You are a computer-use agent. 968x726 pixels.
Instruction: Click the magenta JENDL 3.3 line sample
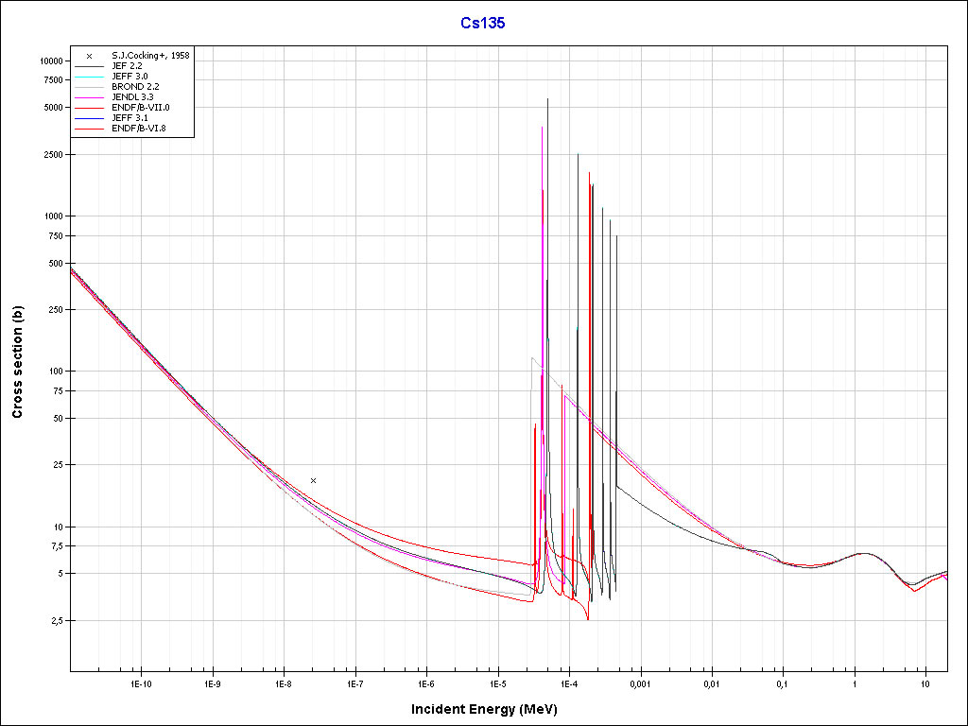point(89,97)
